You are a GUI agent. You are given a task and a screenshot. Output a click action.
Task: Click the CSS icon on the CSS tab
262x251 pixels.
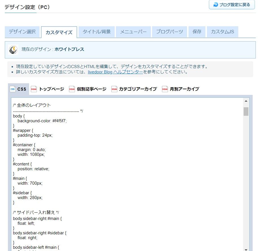(x=12, y=89)
